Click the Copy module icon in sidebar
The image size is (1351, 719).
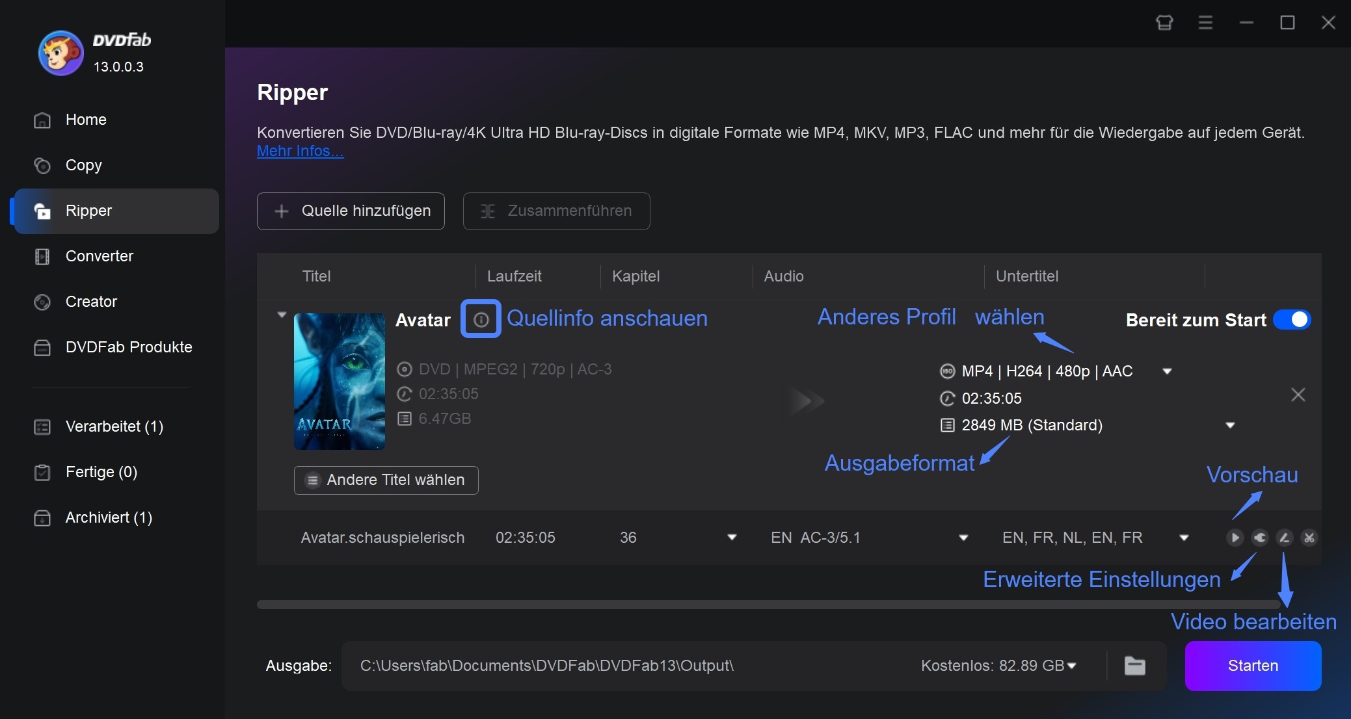point(42,164)
